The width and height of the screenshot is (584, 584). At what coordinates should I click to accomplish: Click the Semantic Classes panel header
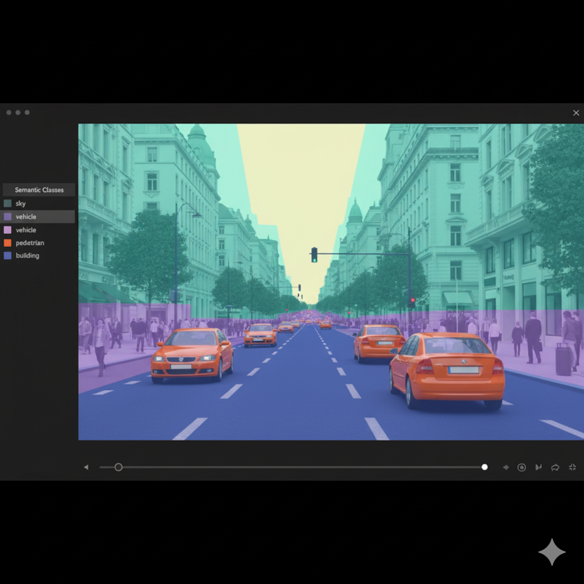click(39, 190)
